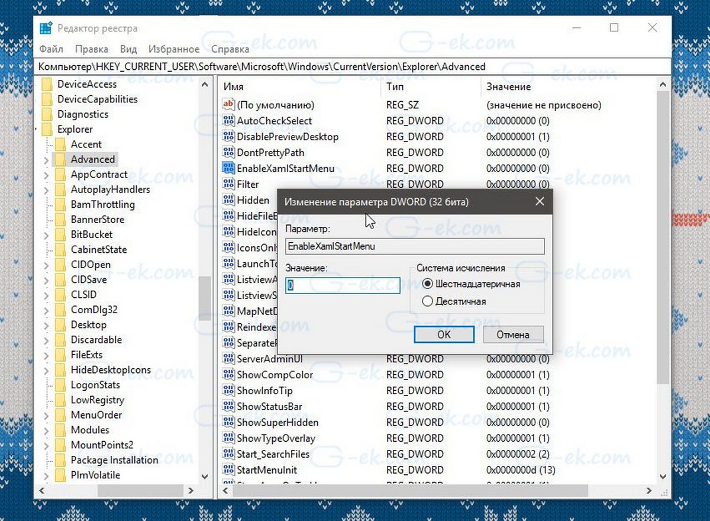The width and height of the screenshot is (710, 521).
Task: Open the Файл menu
Action: 51,49
